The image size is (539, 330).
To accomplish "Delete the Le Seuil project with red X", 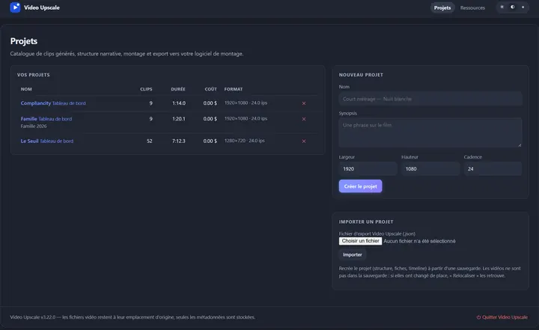I will (x=304, y=141).
